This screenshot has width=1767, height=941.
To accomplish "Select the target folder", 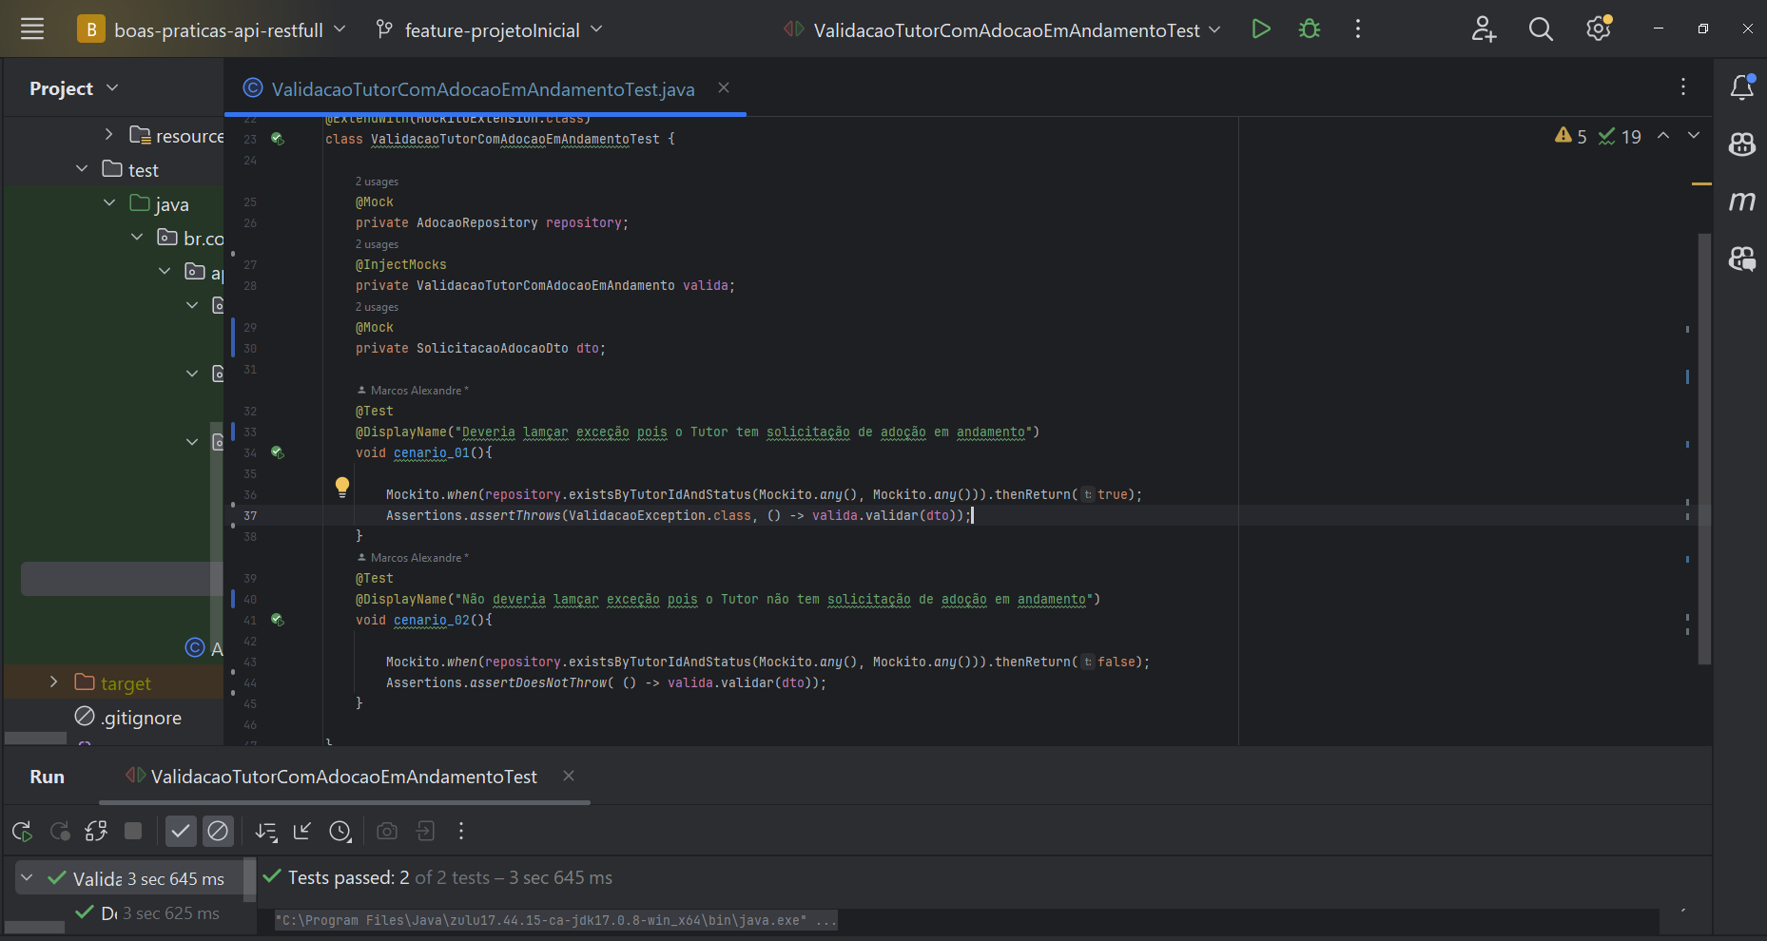I will pos(113,682).
